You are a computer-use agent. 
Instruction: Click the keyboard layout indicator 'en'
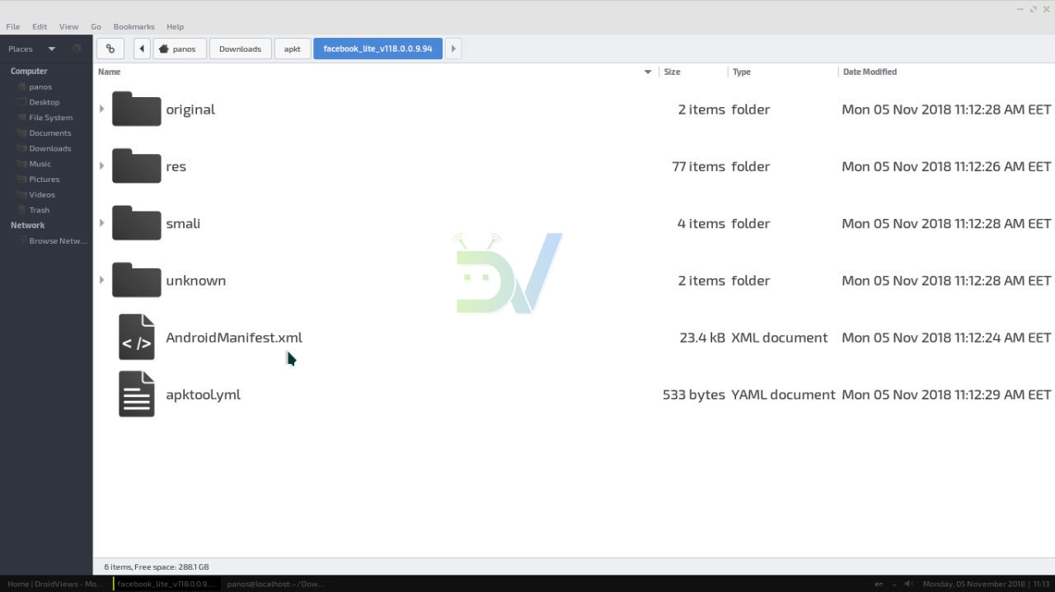878,584
